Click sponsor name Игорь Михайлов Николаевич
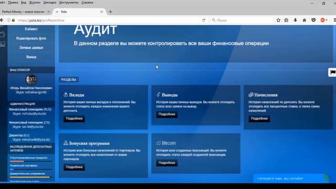The image size is (336, 189). click(31, 88)
